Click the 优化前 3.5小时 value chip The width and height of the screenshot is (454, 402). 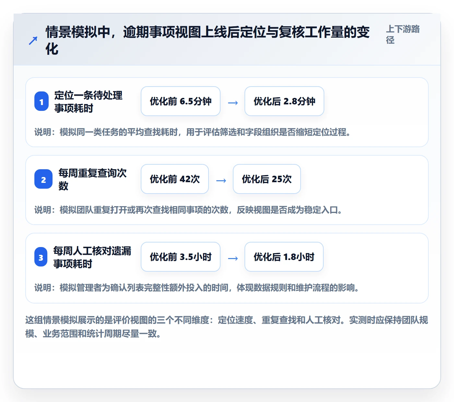181,257
